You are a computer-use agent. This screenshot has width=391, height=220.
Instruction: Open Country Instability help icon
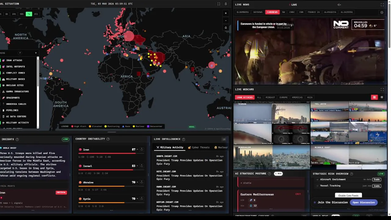coord(108,139)
